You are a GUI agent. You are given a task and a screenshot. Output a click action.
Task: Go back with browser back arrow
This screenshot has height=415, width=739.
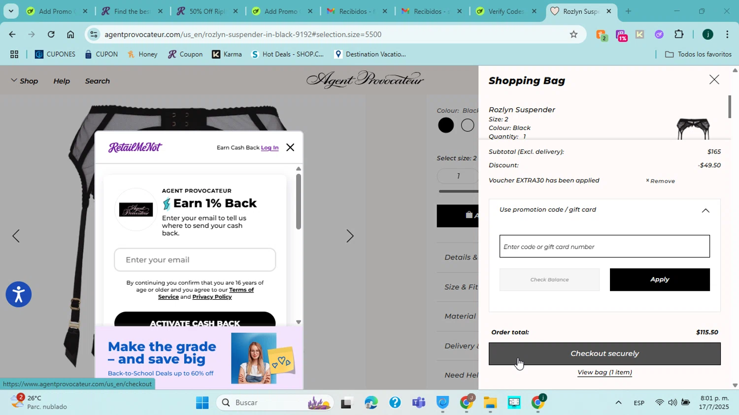(x=12, y=34)
